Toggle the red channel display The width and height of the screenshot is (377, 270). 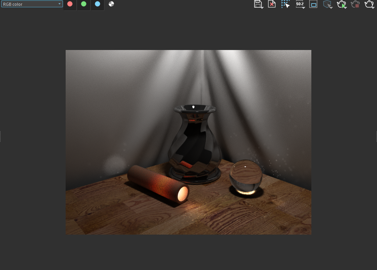(x=70, y=4)
